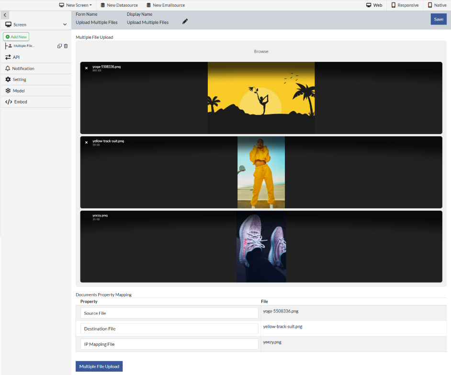Open the Embed code icon
This screenshot has height=375, width=451.
(7, 102)
